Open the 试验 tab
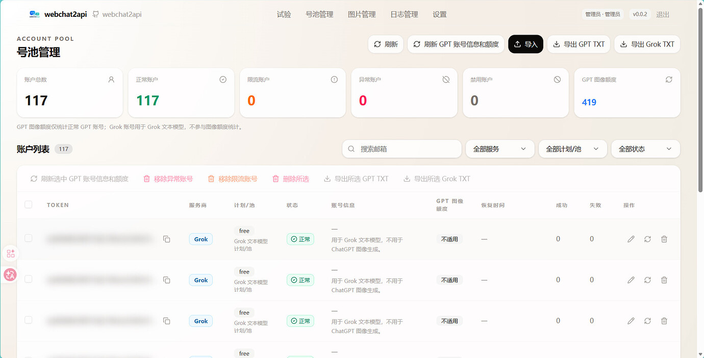Image resolution: width=704 pixels, height=358 pixels. 284,14
